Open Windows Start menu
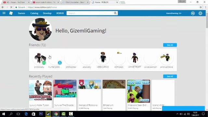The width and height of the screenshot is (208, 117). [x=4, y=114]
